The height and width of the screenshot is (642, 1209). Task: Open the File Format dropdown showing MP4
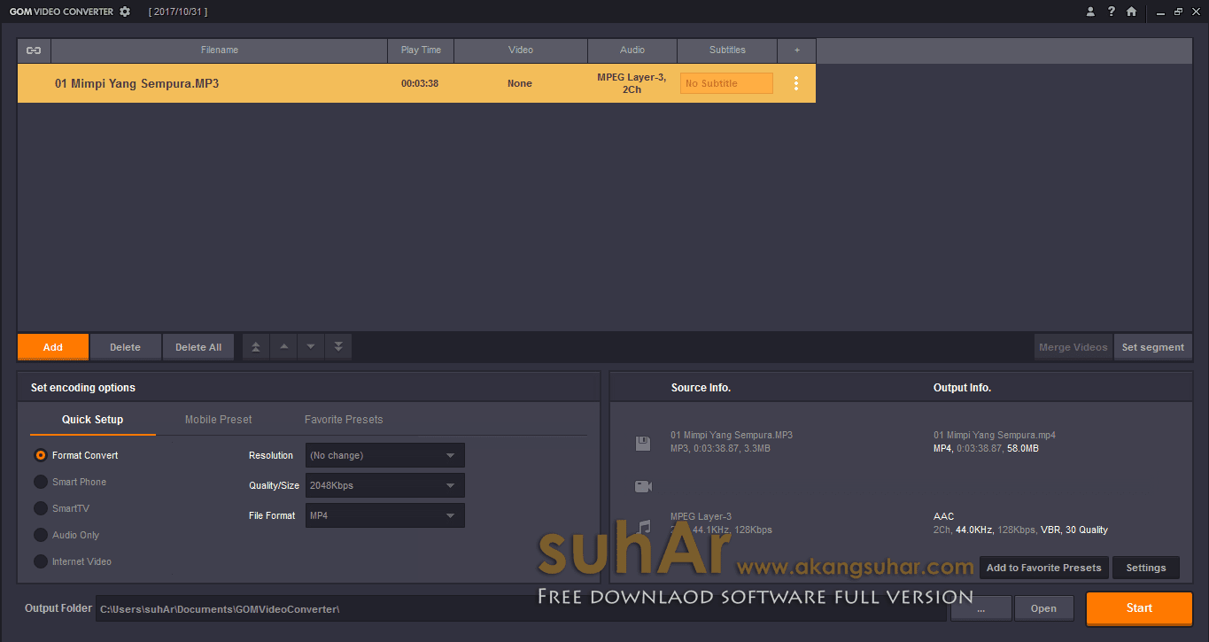[x=384, y=515]
